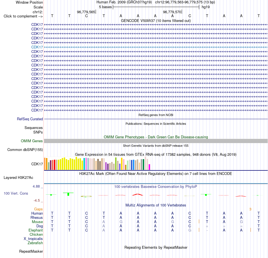Select the X_tropicalis species row label

pos(33,239)
